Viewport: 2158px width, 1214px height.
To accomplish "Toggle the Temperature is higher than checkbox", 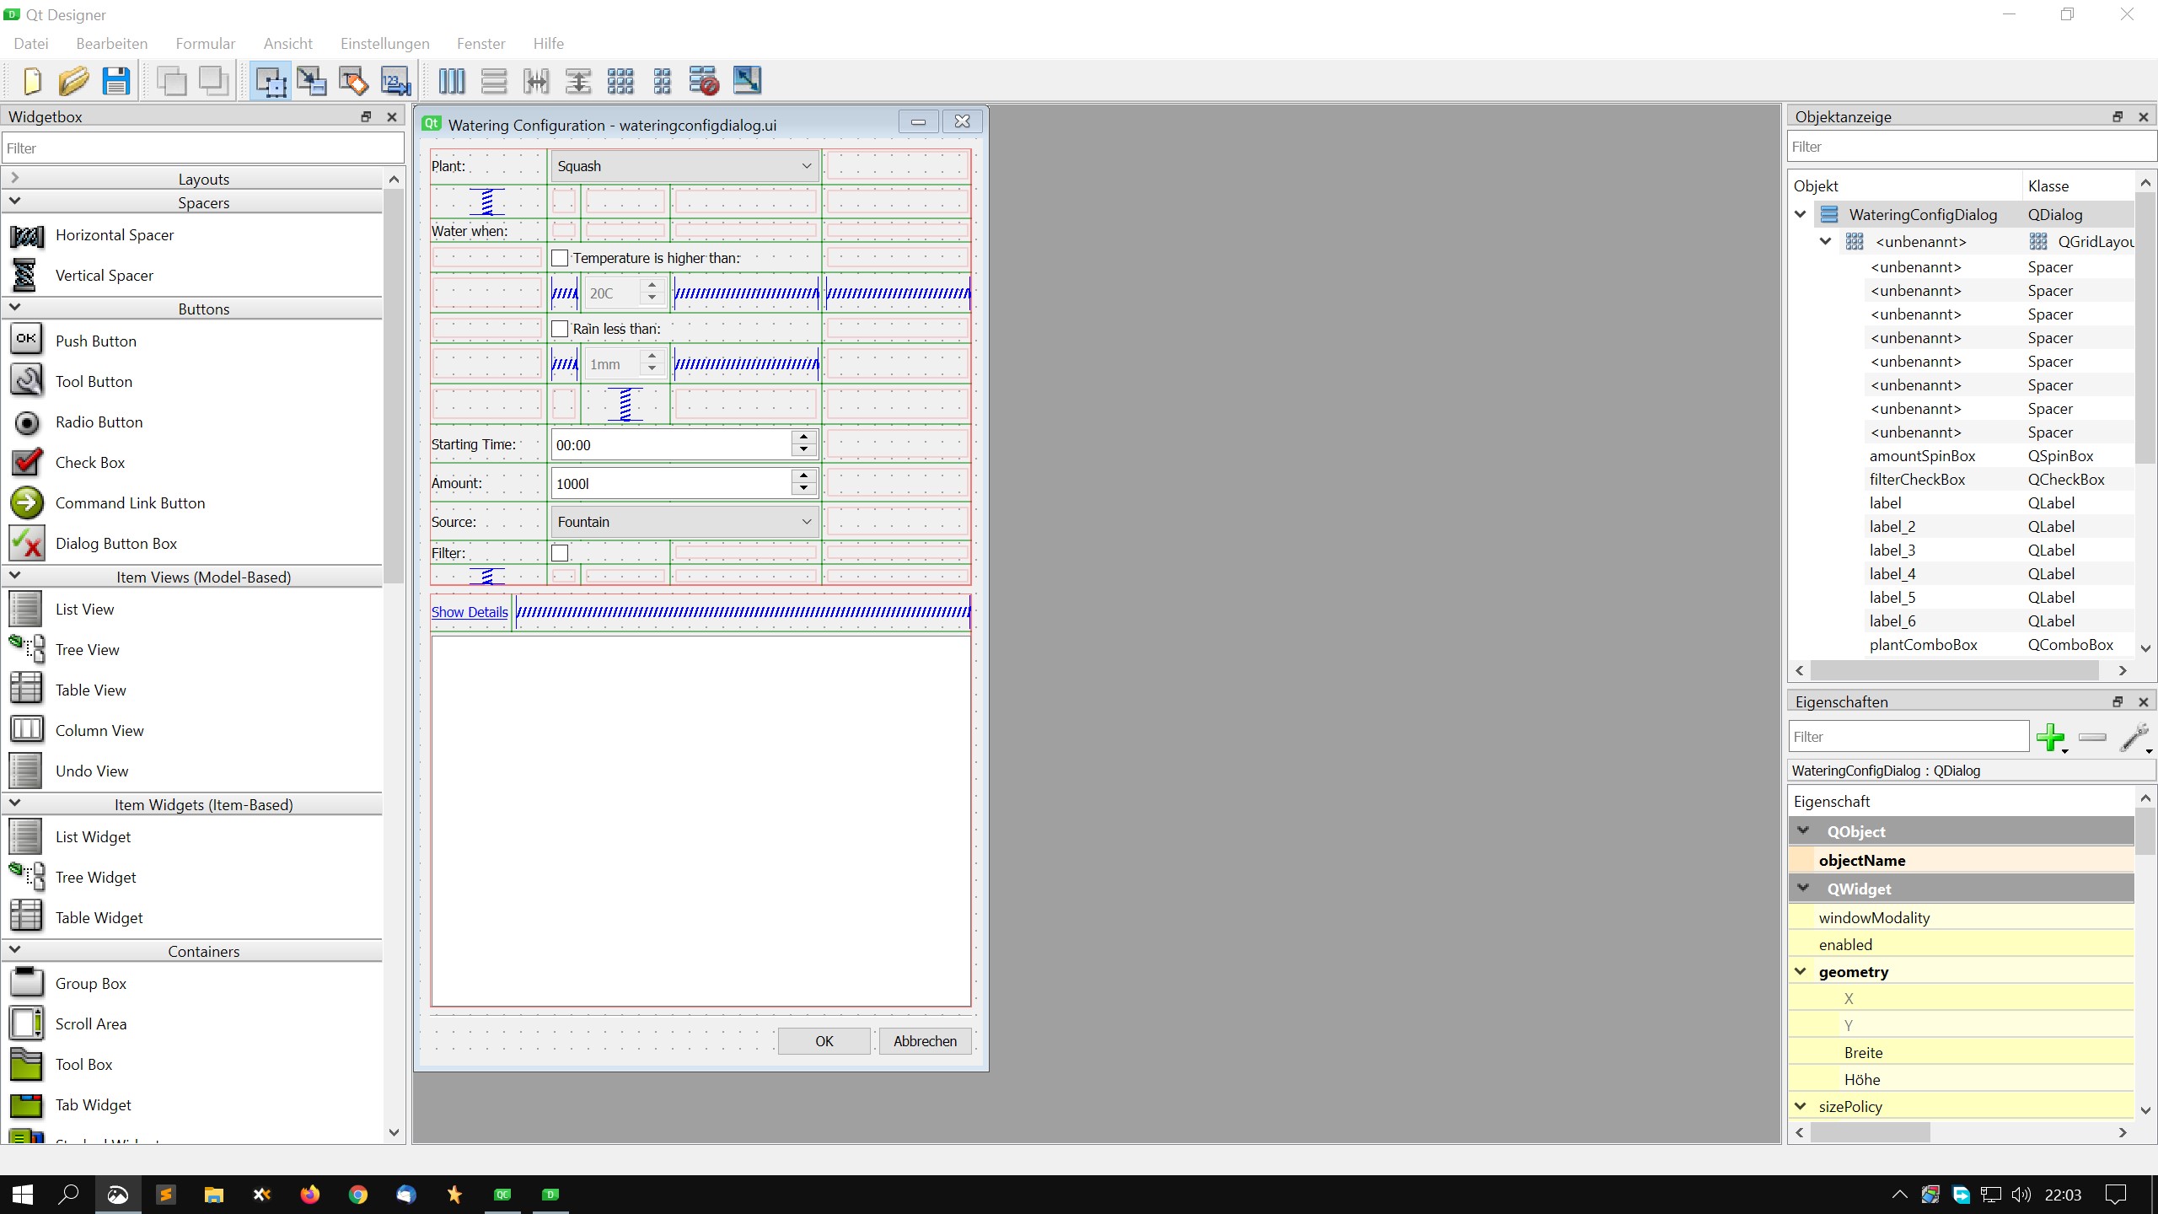I will 561,258.
